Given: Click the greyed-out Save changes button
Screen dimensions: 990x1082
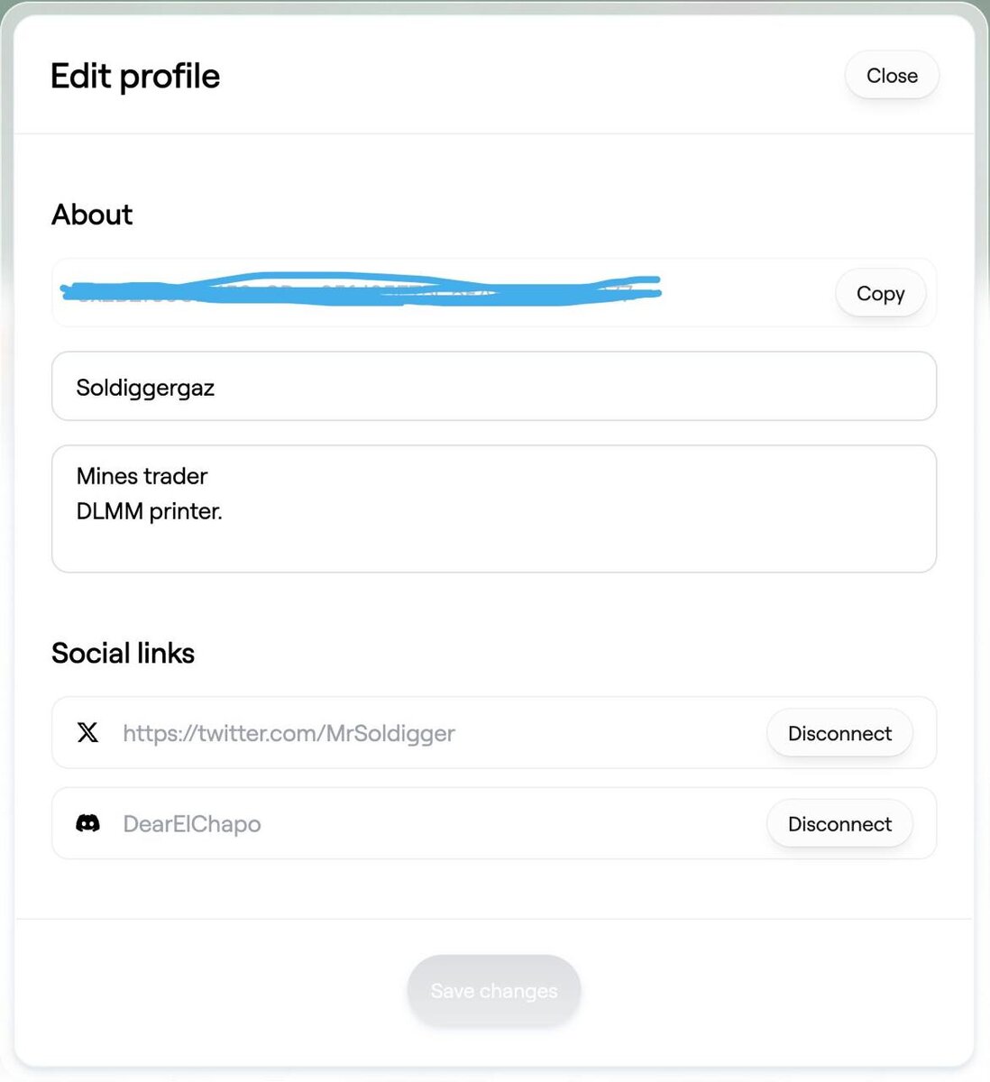Looking at the screenshot, I should coord(494,990).
